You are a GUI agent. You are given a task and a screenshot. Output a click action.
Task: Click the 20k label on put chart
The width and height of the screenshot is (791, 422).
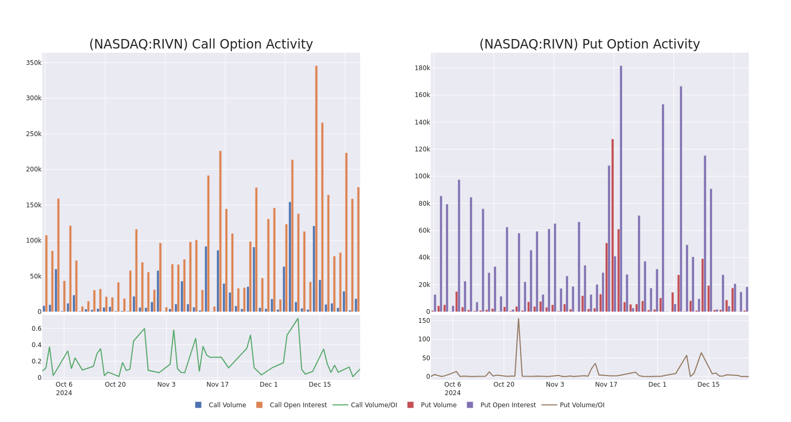click(x=425, y=285)
